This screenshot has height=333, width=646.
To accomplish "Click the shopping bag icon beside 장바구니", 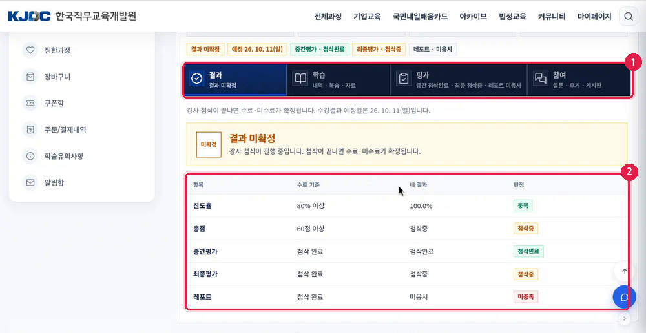I will pyautogui.click(x=30, y=77).
